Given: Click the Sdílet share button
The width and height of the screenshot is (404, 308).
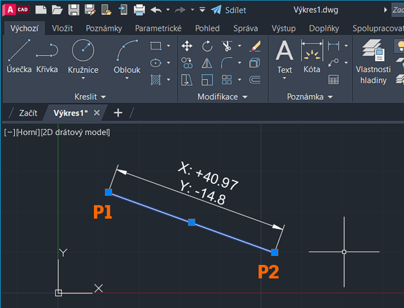Looking at the screenshot, I should 228,10.
